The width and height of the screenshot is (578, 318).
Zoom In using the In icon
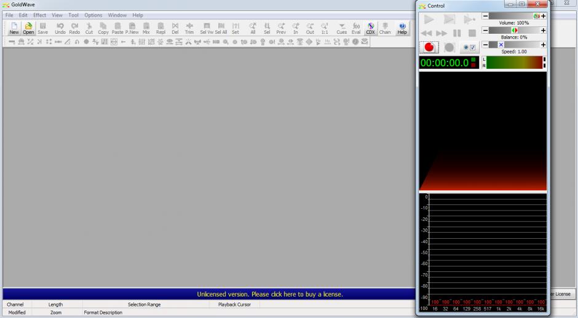[x=296, y=28]
